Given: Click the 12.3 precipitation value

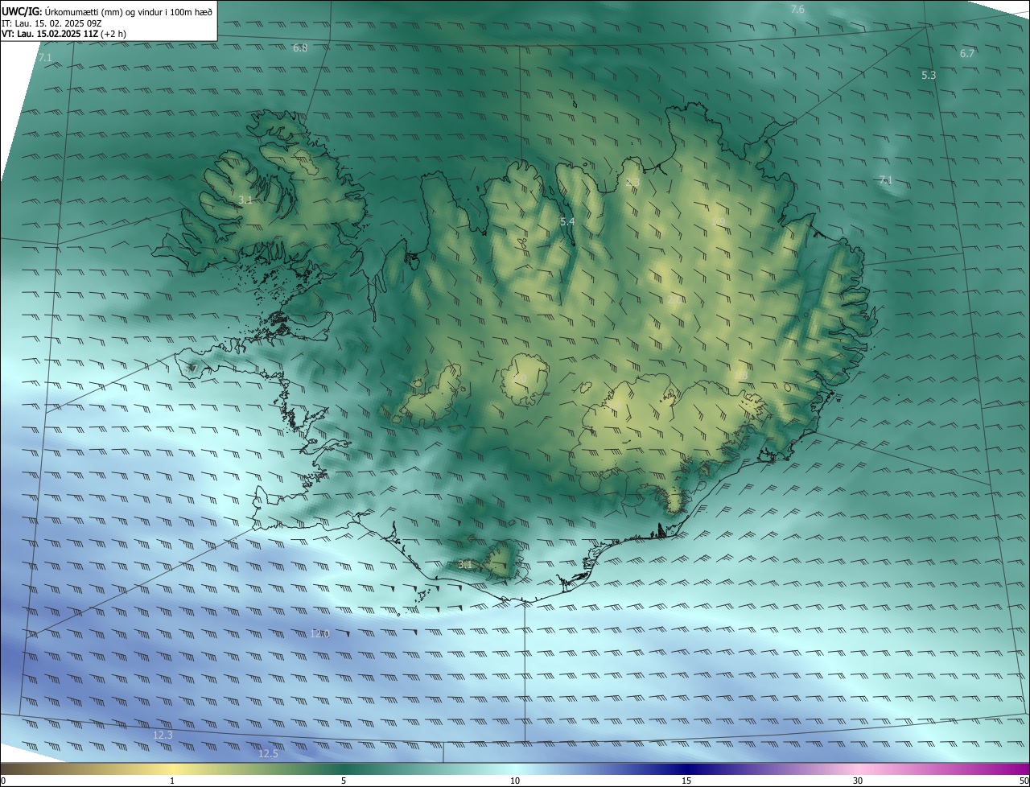Looking at the screenshot, I should 163,735.
